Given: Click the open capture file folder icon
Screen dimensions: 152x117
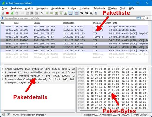Looking at the screenshot, I should point(22,13).
